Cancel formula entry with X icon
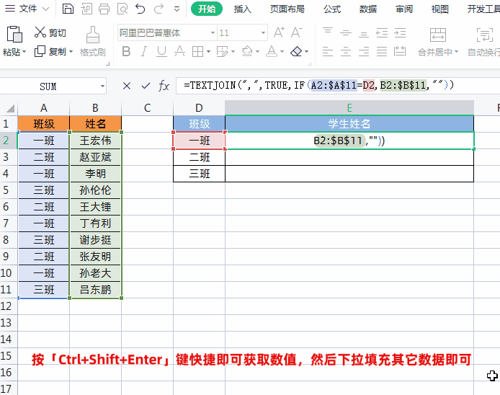Image resolution: width=500 pixels, height=395 pixels. (x=127, y=86)
